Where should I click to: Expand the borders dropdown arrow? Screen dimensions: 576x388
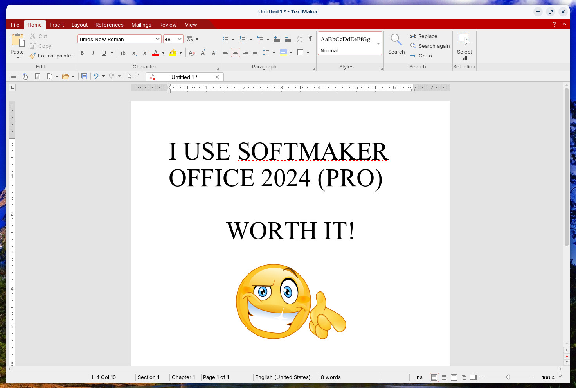pos(308,52)
